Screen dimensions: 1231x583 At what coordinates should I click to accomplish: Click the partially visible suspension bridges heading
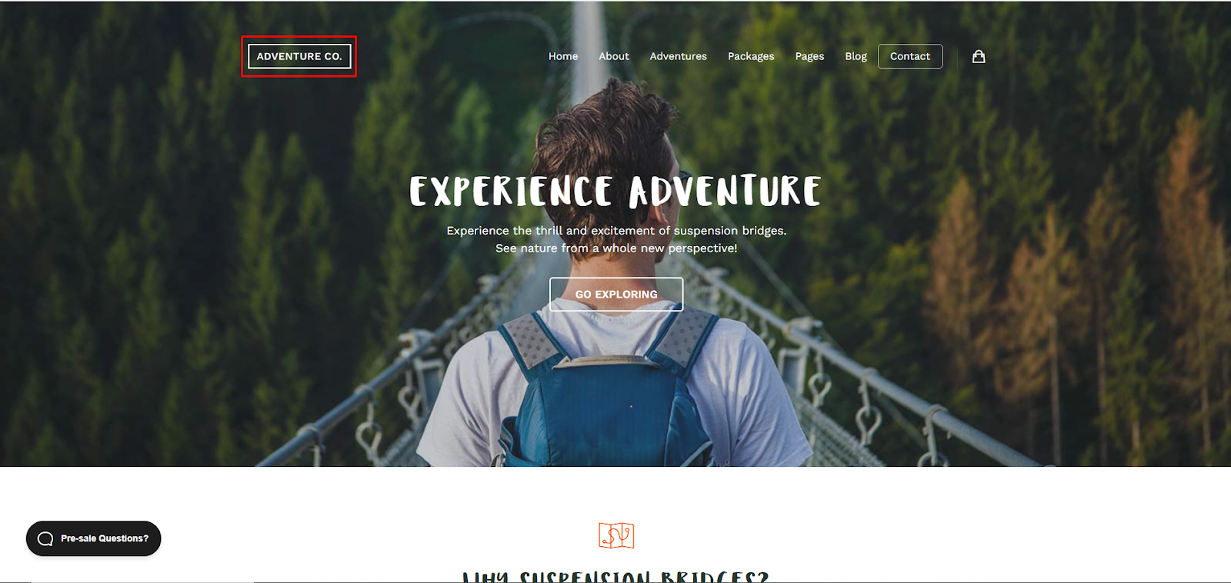click(615, 576)
